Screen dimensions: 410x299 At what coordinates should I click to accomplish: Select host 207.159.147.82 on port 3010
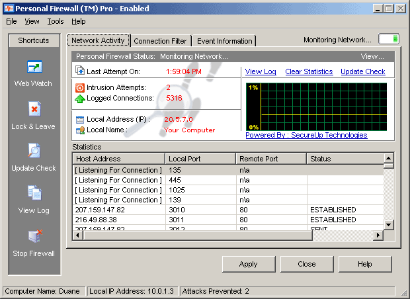pyautogui.click(x=228, y=210)
